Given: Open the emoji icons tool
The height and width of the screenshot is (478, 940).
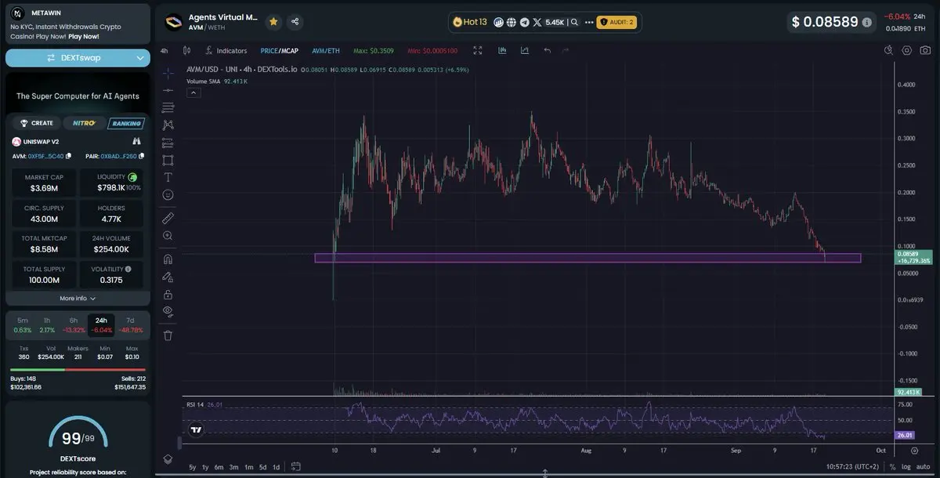Looking at the screenshot, I should tap(168, 194).
